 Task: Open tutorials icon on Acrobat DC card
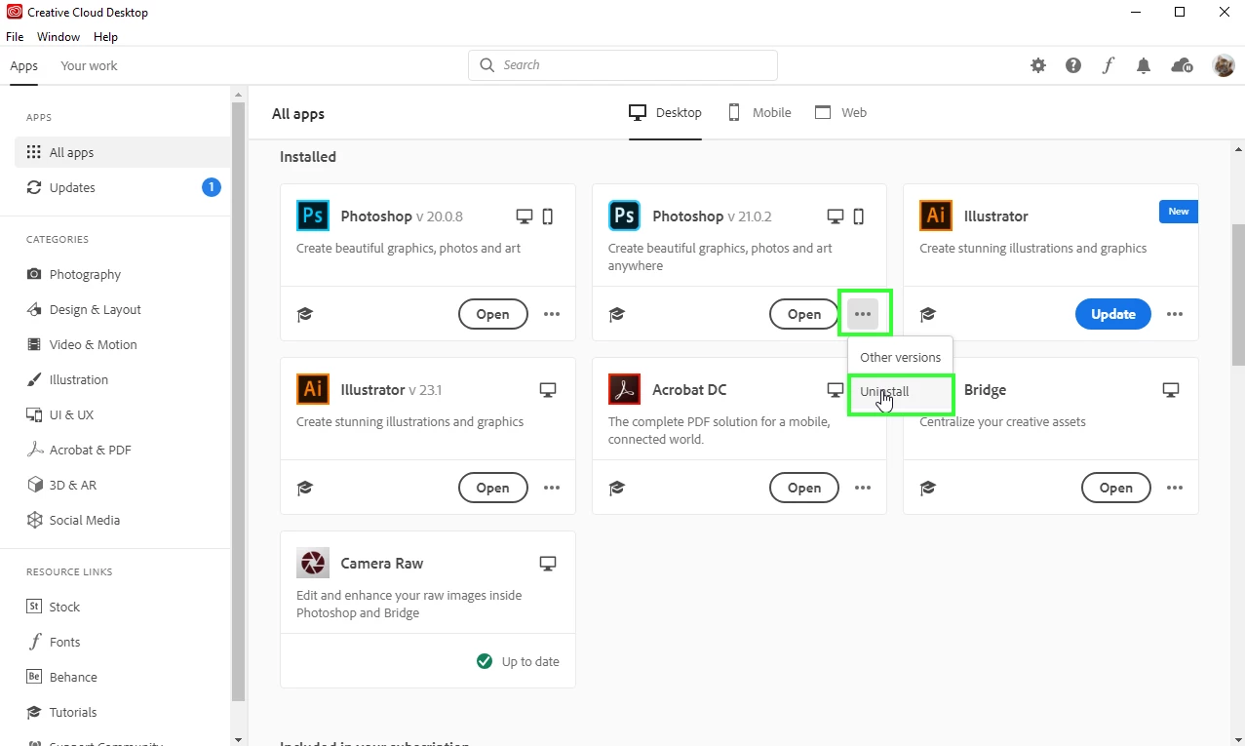[x=617, y=488]
